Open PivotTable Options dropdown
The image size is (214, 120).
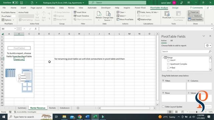pos(8,20)
